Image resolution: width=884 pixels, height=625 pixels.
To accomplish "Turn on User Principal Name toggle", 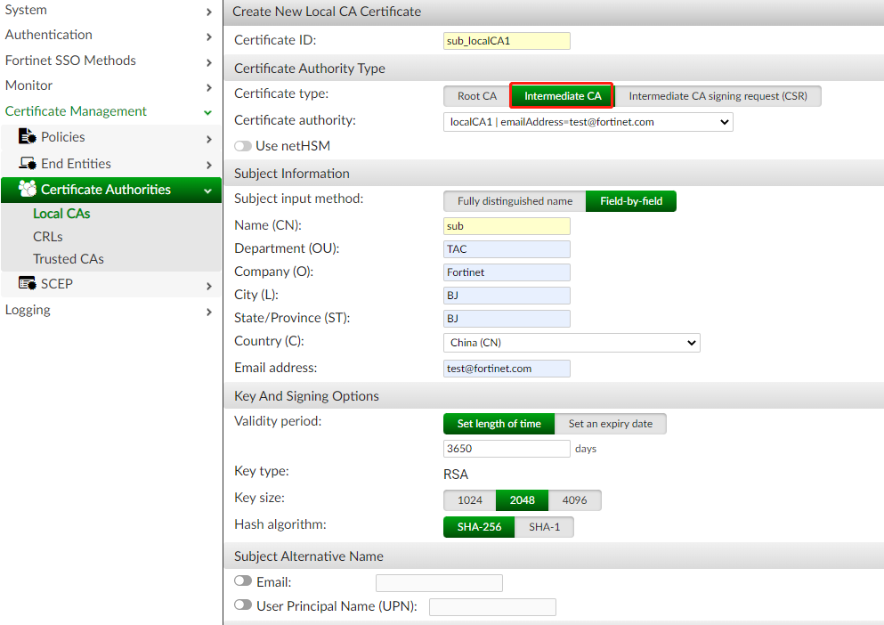I will click(x=243, y=605).
